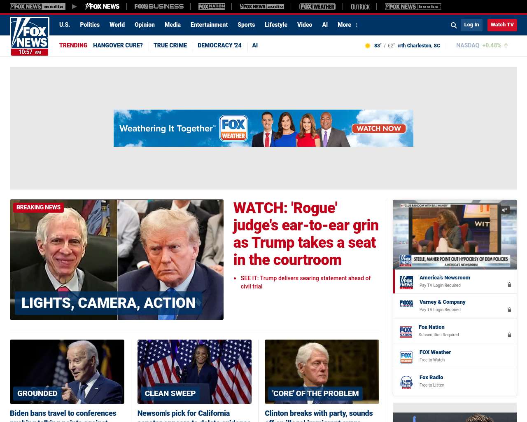Open the CLEAN SWEEP thumbnail

coord(194,372)
